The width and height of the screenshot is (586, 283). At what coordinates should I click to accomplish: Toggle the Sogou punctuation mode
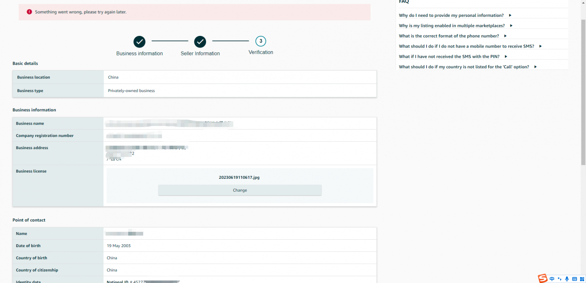coord(559,279)
